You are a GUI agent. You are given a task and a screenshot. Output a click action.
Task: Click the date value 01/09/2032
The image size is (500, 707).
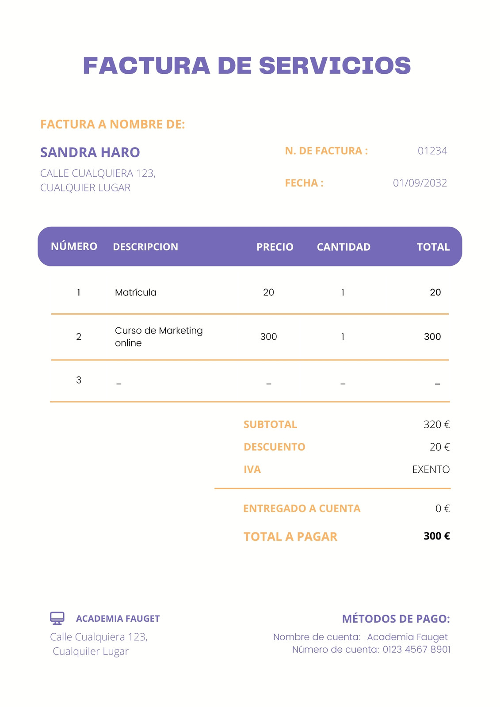tap(420, 183)
